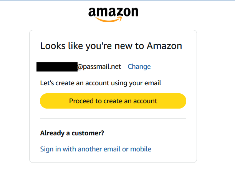Click the word customer in the bold text
Screen dimensions: 235x182
point(87,133)
